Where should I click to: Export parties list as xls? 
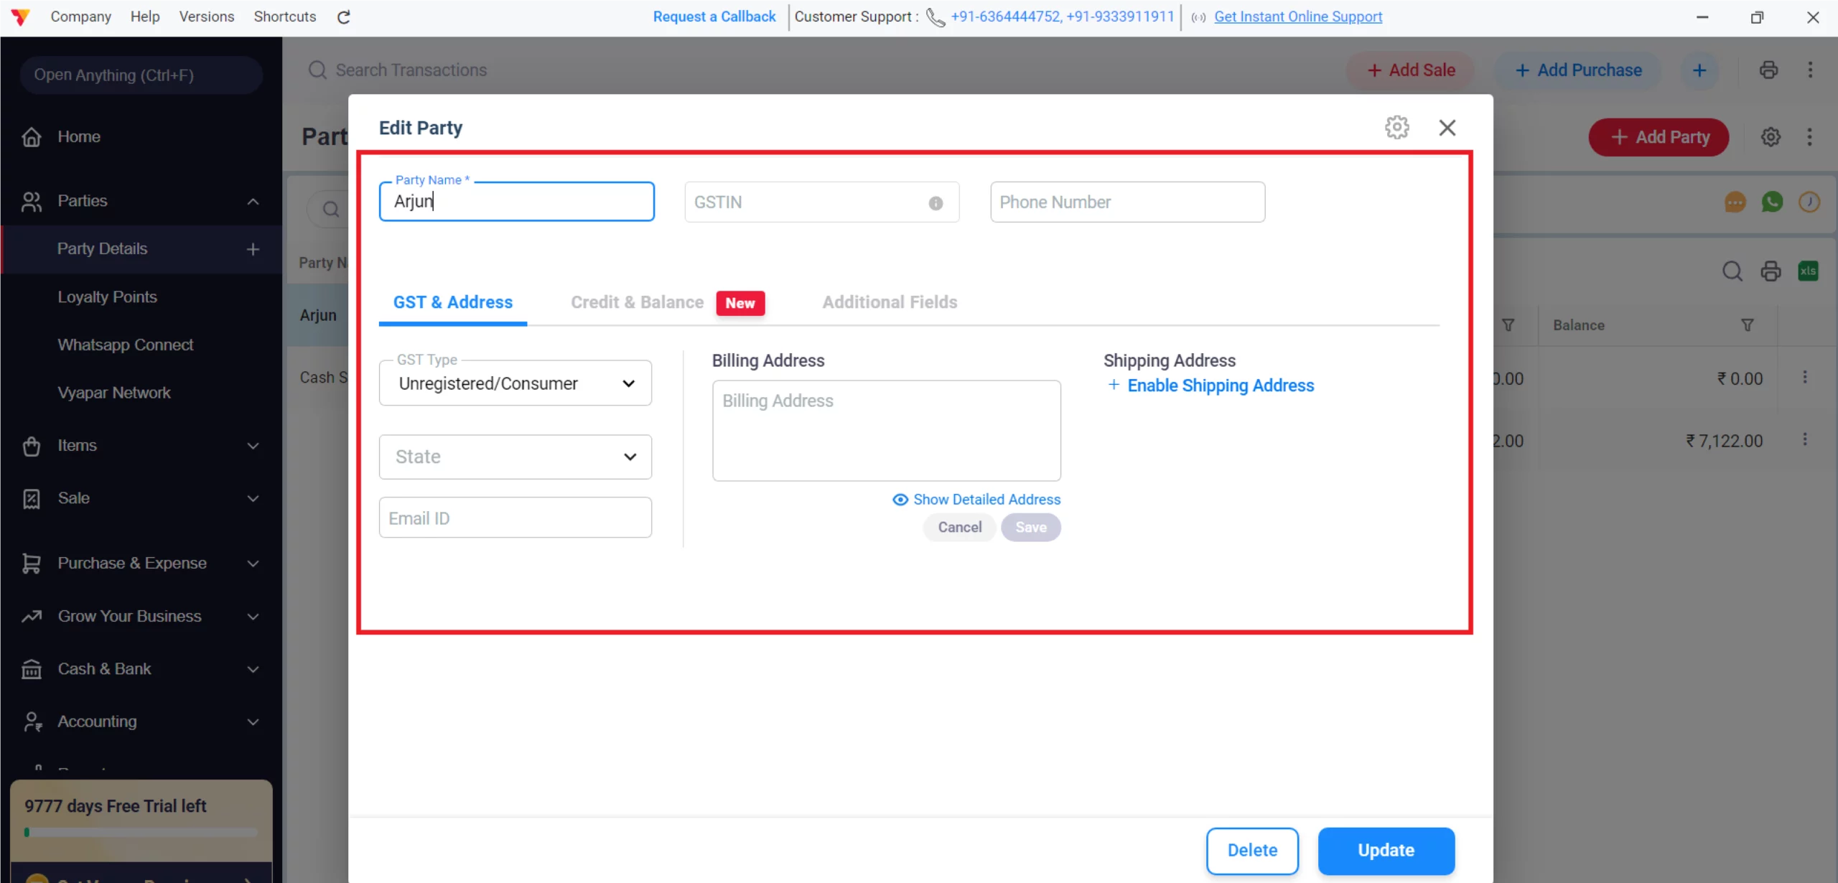[x=1808, y=271]
